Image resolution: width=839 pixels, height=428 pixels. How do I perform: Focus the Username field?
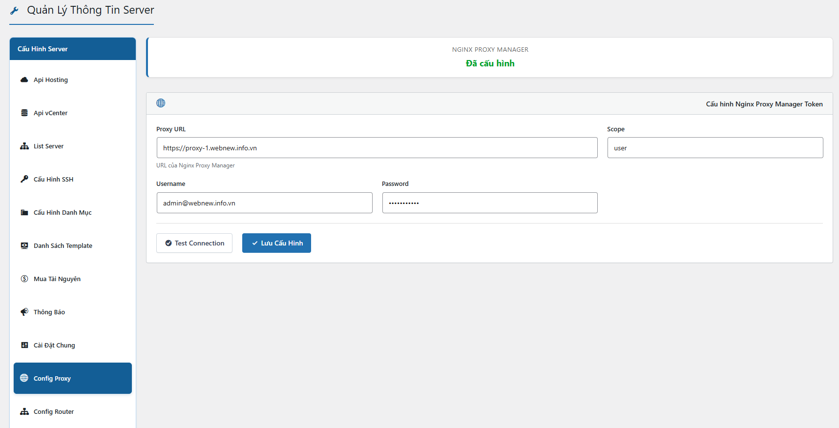(x=264, y=203)
